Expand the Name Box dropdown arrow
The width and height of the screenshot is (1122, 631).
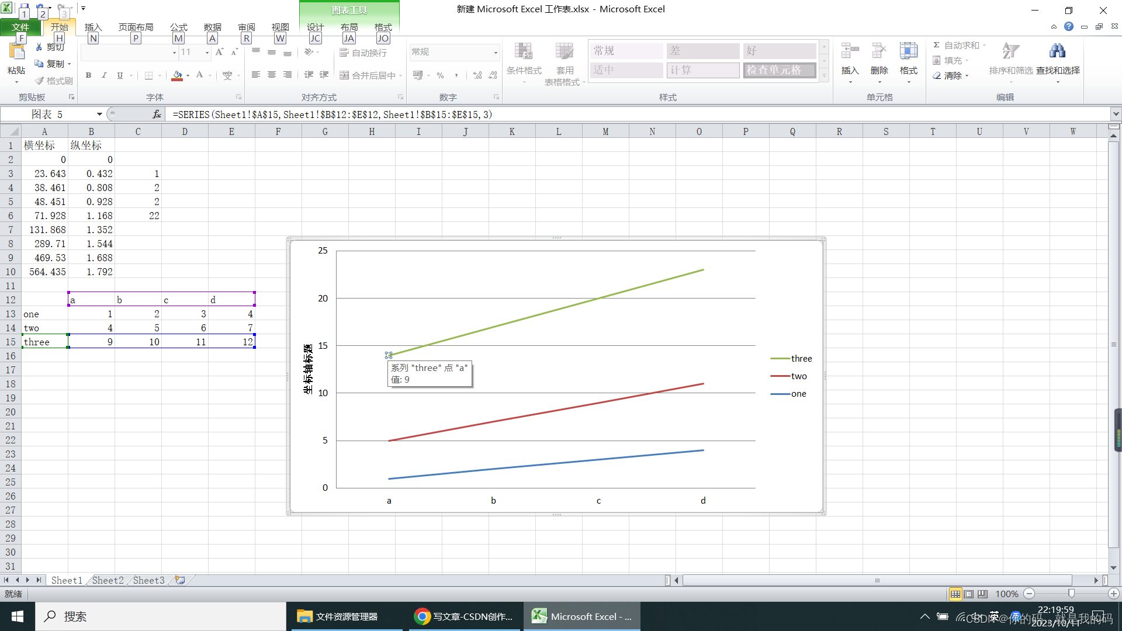click(x=99, y=115)
